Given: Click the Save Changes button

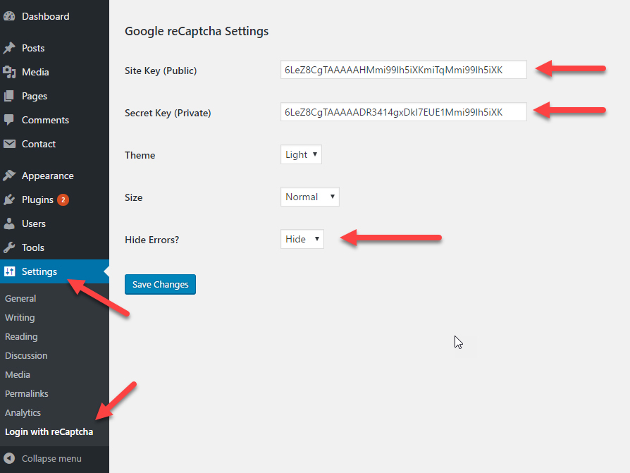Looking at the screenshot, I should (160, 284).
